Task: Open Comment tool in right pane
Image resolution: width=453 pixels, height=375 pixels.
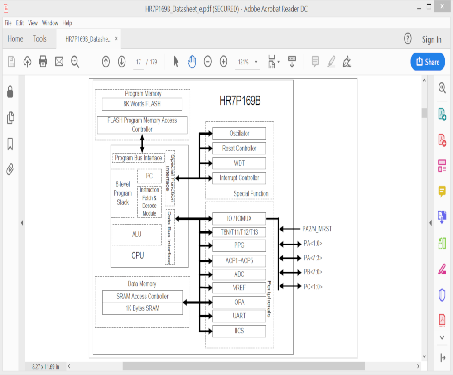Action: click(442, 192)
